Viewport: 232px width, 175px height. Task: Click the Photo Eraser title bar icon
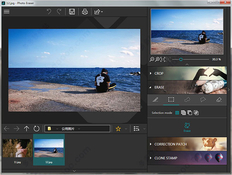tap(3, 3)
